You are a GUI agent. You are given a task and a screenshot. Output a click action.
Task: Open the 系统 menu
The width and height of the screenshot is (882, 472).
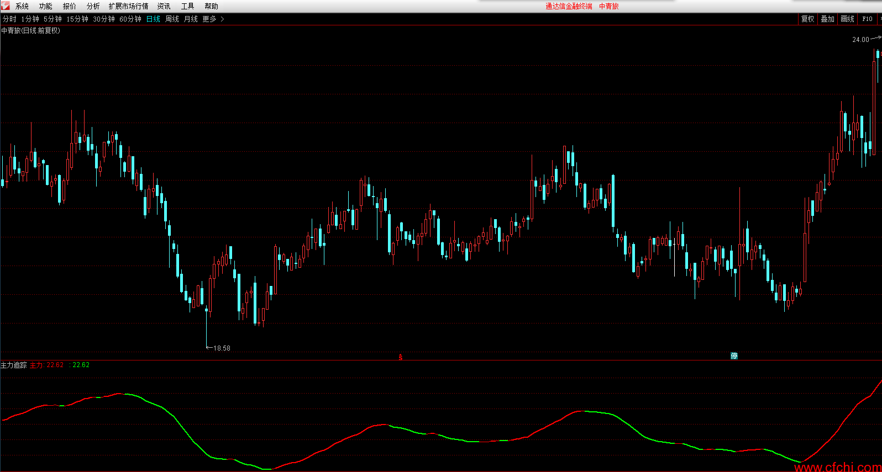tap(22, 6)
